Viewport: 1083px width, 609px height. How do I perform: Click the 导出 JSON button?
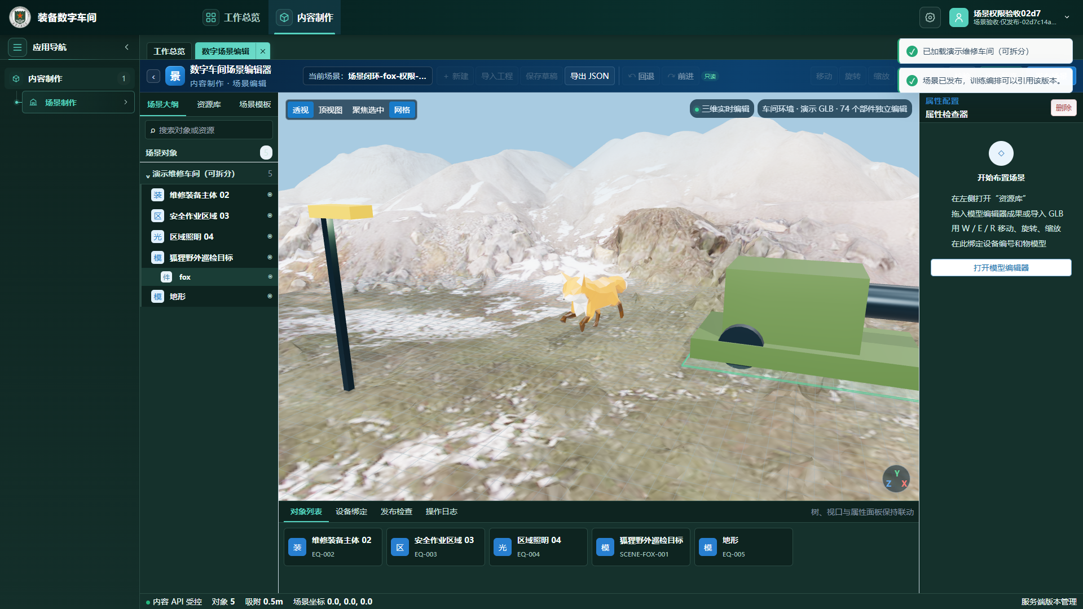[589, 76]
